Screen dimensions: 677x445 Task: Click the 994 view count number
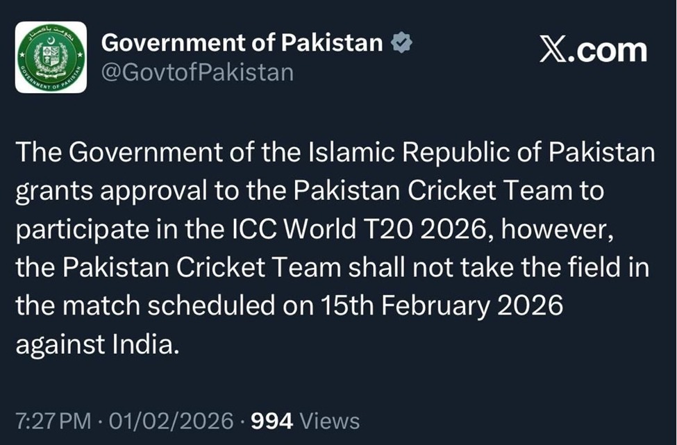tap(272, 421)
